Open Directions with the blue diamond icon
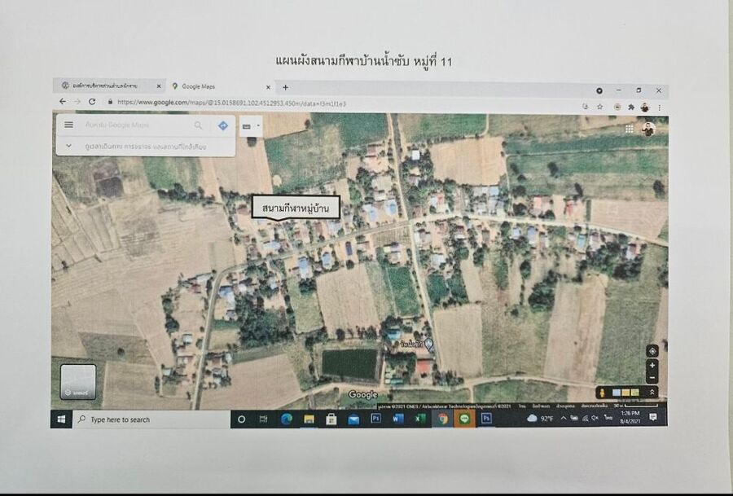733x496 pixels. coord(222,125)
